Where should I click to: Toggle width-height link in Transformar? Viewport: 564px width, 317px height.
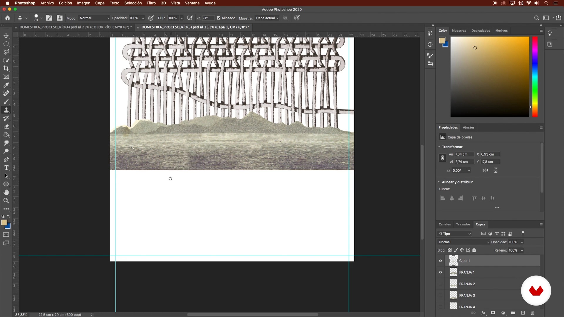(x=442, y=158)
